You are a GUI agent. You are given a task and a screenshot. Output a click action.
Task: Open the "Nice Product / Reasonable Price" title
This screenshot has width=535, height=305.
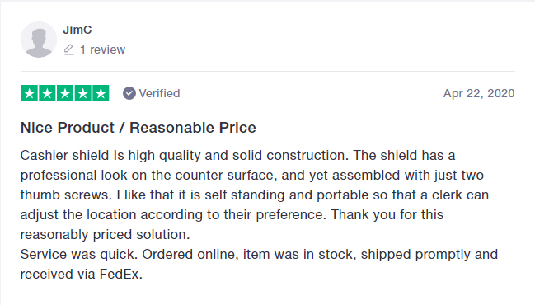138,128
